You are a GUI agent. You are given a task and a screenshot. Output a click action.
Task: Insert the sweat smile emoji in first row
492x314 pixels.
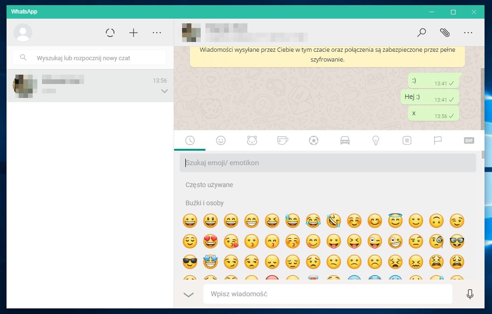pyautogui.click(x=292, y=221)
